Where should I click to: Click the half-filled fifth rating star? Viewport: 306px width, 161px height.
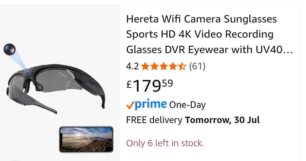[182, 66]
